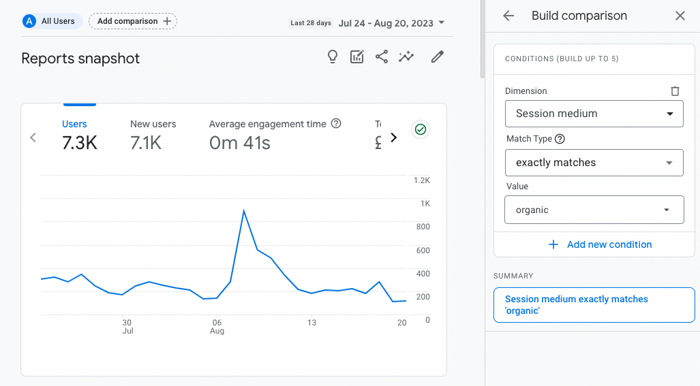
Task: Open the Session medium dimension dropdown
Action: click(594, 114)
